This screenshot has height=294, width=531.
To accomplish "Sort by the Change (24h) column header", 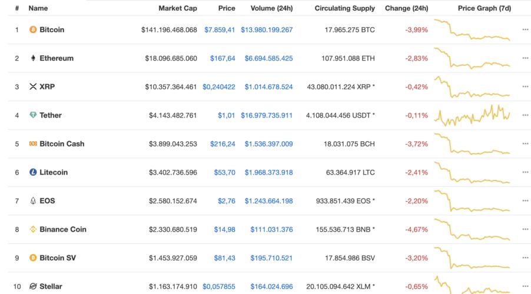I will [x=407, y=8].
